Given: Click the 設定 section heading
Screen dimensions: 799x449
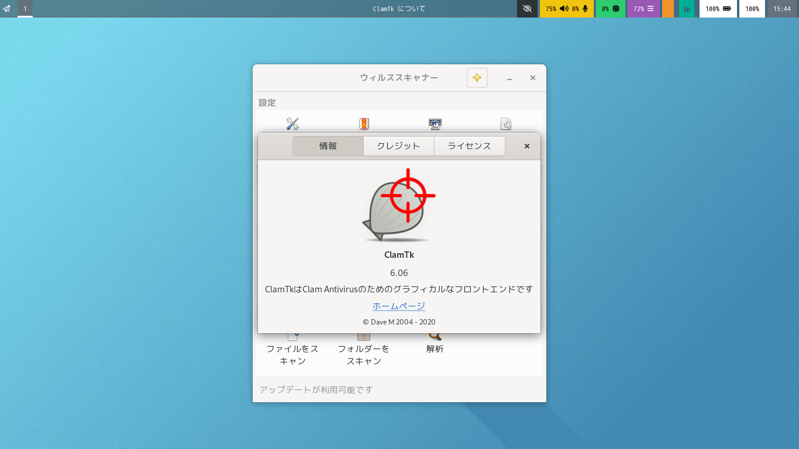Looking at the screenshot, I should pyautogui.click(x=267, y=102).
